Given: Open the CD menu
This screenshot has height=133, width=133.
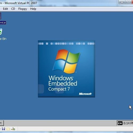Looking at the screenshot, I should pos(13,9).
